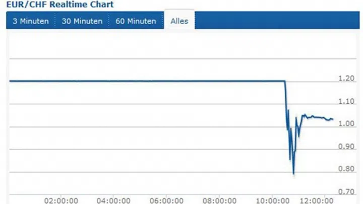Click the 06:00:00 time axis label
The height and width of the screenshot is (204, 363).
click(x=166, y=200)
